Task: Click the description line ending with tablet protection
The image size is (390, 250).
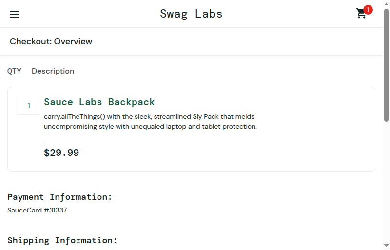Action: click(x=150, y=126)
